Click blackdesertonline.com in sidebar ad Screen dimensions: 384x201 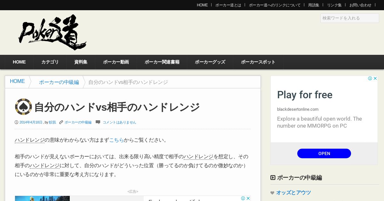coord(298,109)
